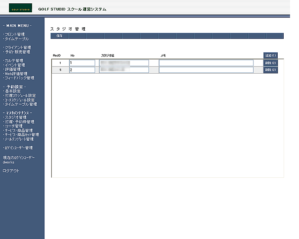Click the GOLF STUDIO logo
Image resolution: width=299 pixels, height=239 pixels.
[21, 8]
